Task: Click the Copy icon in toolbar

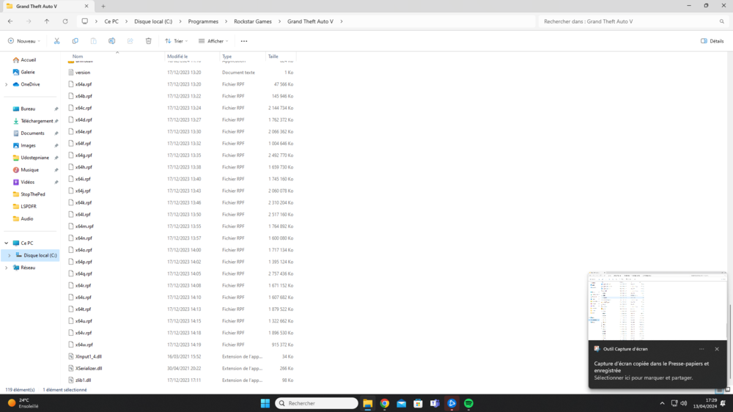Action: click(75, 41)
